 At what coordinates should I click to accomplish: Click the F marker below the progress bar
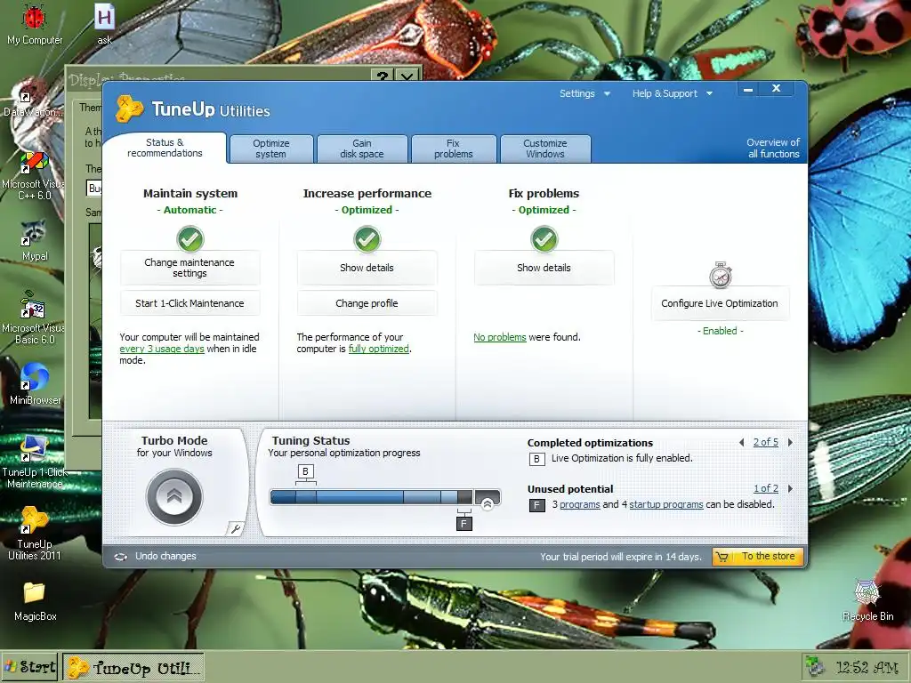click(464, 523)
